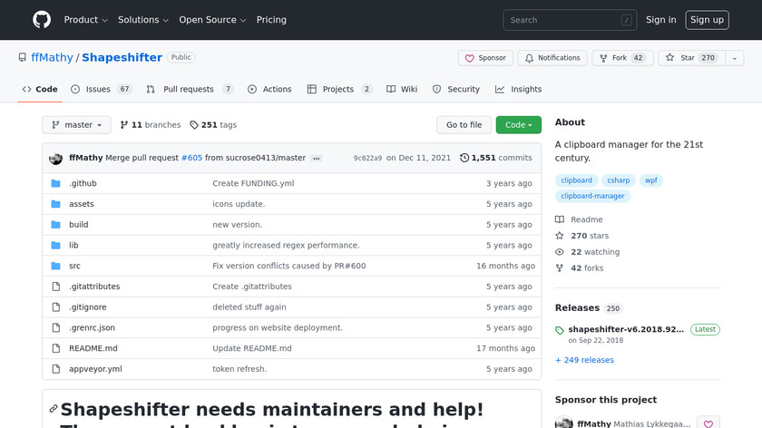Click the Go to file button
The width and height of the screenshot is (762, 428).
click(x=464, y=125)
